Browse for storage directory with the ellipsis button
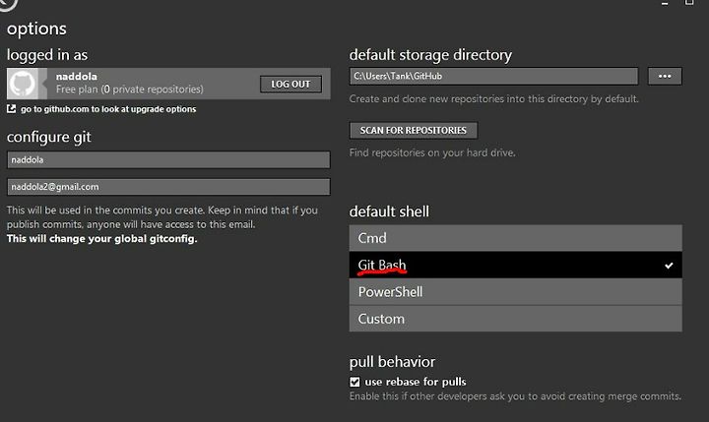The height and width of the screenshot is (422, 709). click(x=665, y=76)
